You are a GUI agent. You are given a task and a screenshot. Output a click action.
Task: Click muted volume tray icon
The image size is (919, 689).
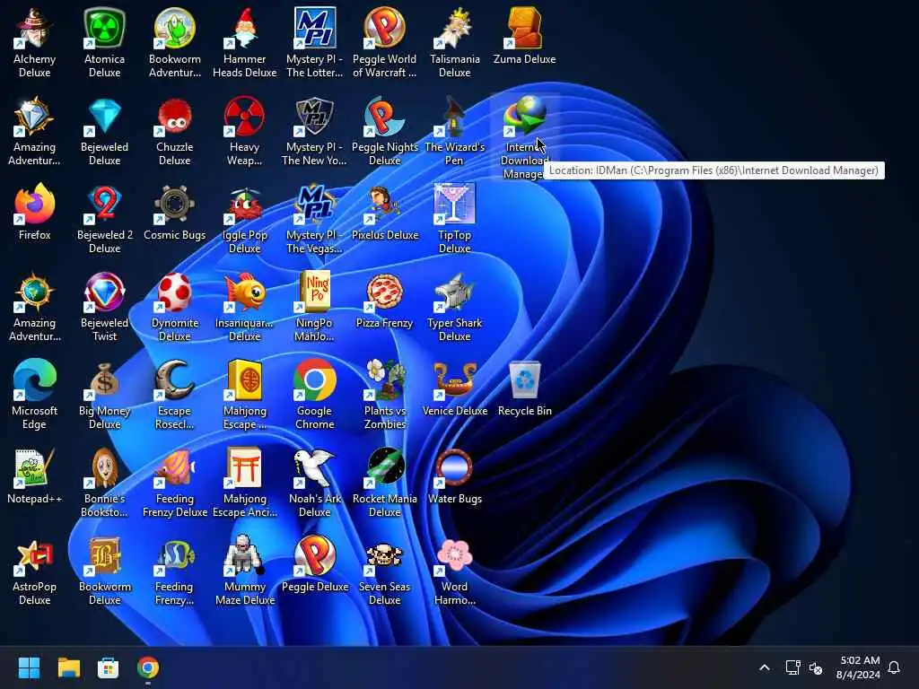pyautogui.click(x=815, y=667)
